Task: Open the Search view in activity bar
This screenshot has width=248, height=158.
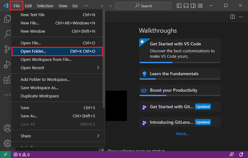Action: 7,34
